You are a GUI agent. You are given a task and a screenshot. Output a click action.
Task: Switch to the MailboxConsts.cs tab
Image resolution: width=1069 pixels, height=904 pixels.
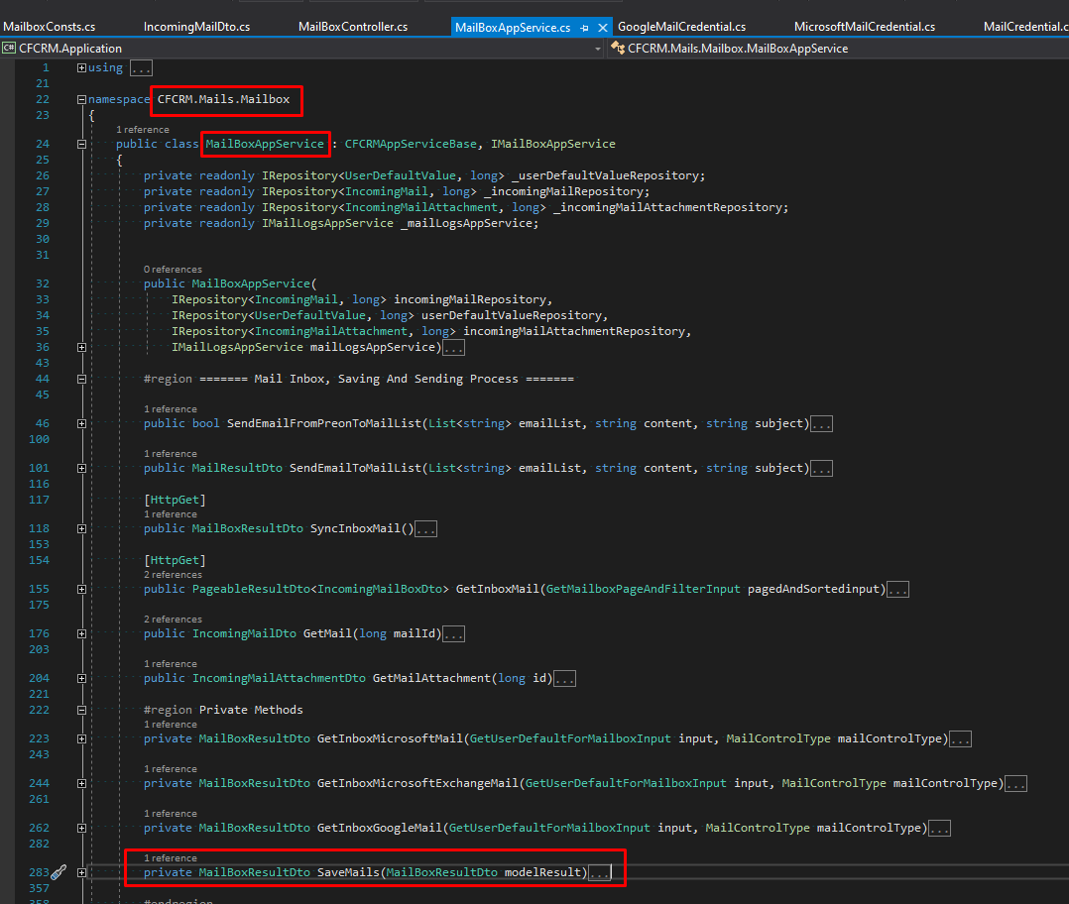pos(50,27)
